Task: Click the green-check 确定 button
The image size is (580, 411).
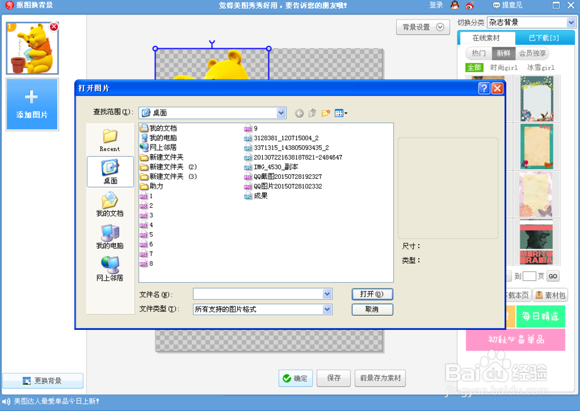Action: click(295, 378)
